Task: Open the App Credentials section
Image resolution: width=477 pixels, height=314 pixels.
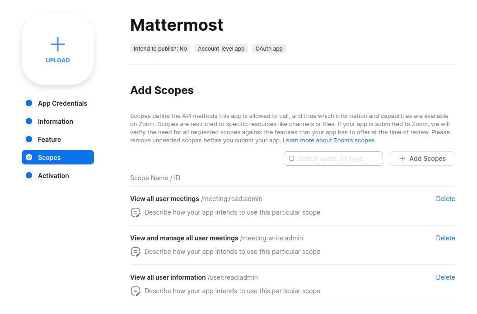Action: tap(62, 103)
